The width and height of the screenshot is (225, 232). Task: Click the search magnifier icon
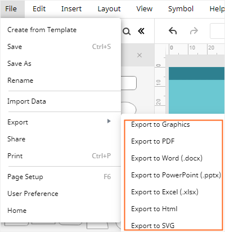pos(127,32)
